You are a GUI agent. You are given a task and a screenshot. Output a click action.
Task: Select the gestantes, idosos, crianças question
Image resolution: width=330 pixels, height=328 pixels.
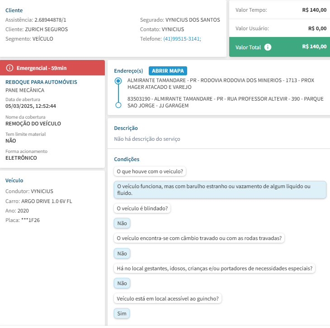pos(215,268)
